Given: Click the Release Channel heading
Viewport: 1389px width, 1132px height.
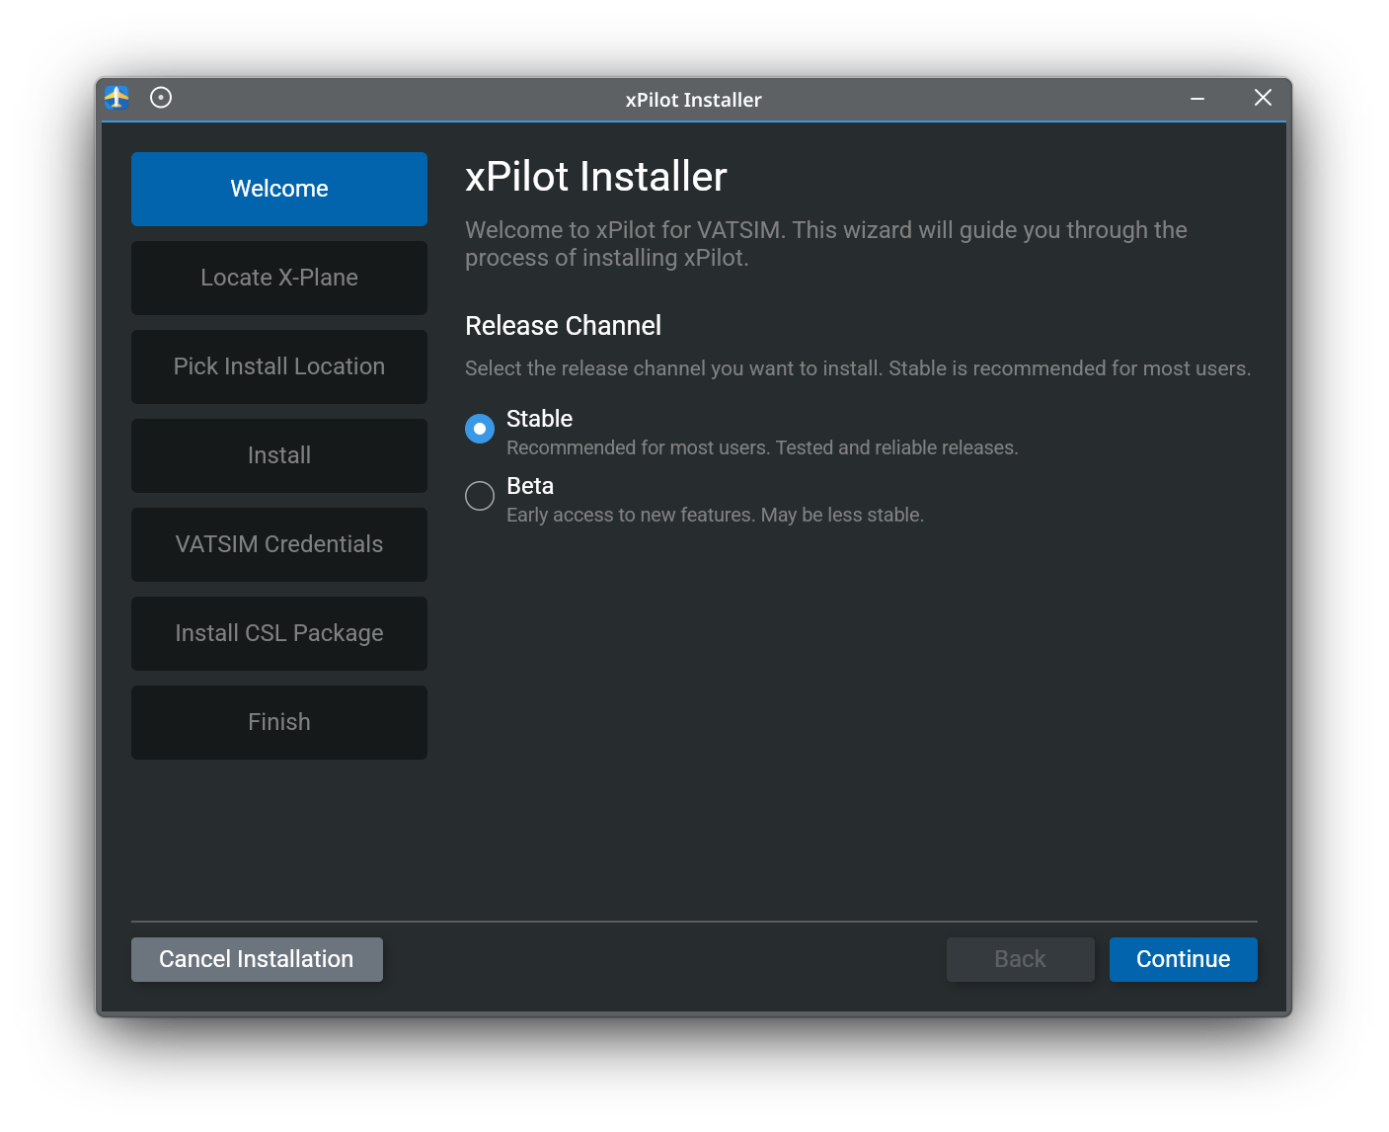Looking at the screenshot, I should (x=563, y=325).
